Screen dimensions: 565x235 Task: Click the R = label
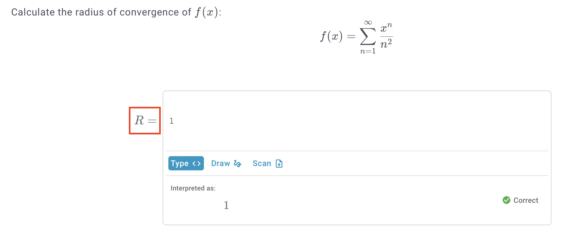[x=145, y=121]
